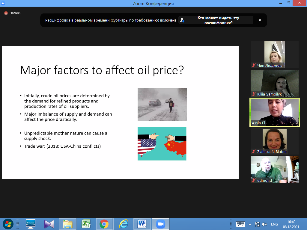Click bullet 'Unpredictable mother nature can cause a supply shock'
The height and width of the screenshot is (230, 307).
pos(66,136)
